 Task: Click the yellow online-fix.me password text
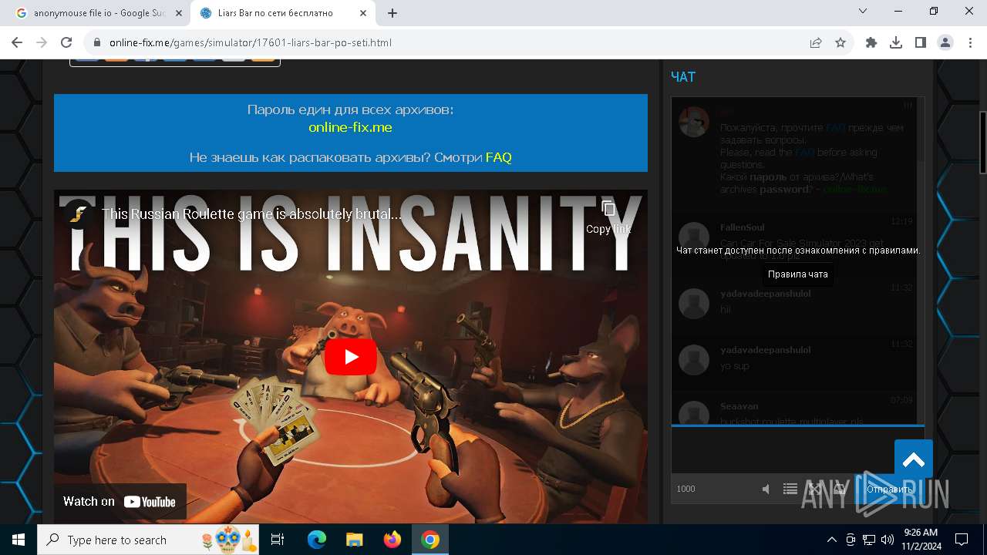coord(350,127)
